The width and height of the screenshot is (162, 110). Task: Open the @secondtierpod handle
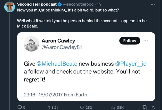click(x=78, y=4)
